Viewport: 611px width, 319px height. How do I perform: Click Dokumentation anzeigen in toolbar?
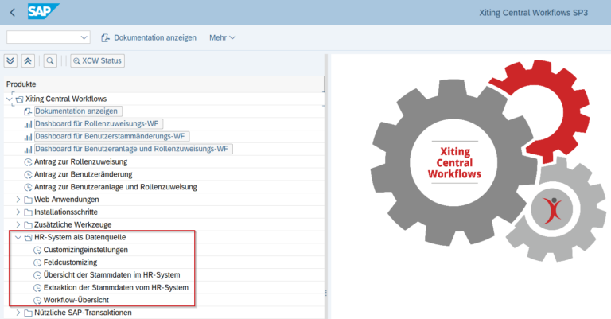(x=149, y=37)
